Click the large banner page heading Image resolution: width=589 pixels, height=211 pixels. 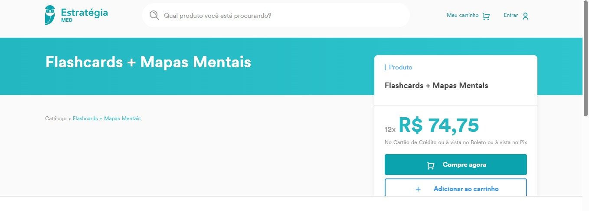(148, 62)
